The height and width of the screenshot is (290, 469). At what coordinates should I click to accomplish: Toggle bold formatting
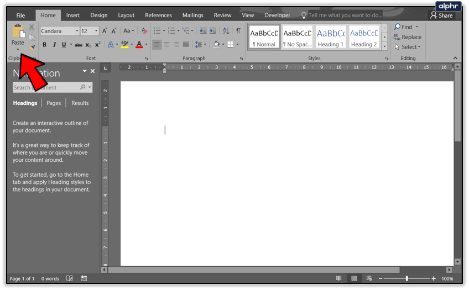[x=45, y=45]
